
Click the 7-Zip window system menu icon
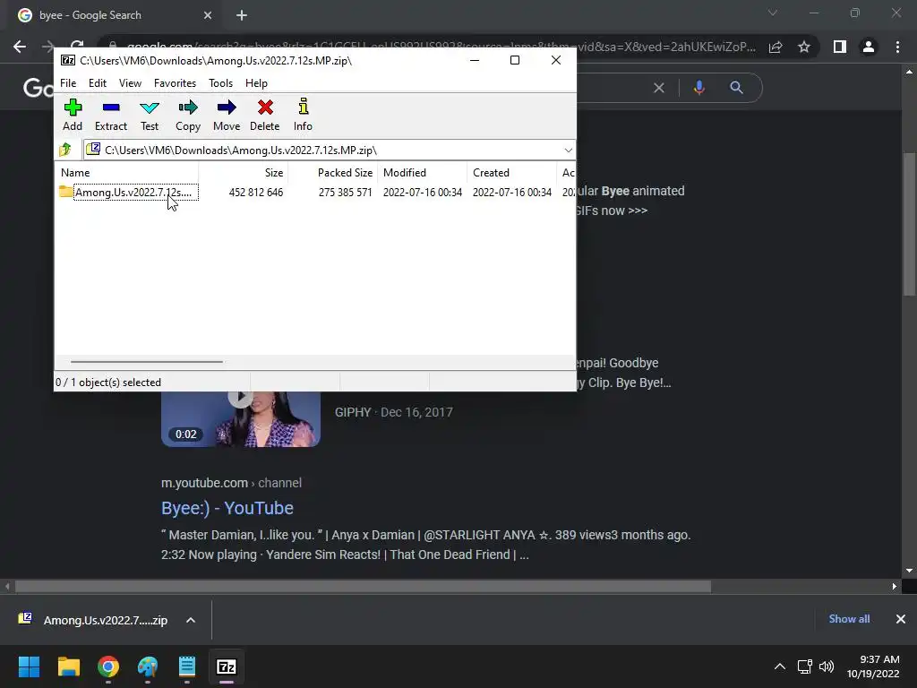[x=68, y=60]
